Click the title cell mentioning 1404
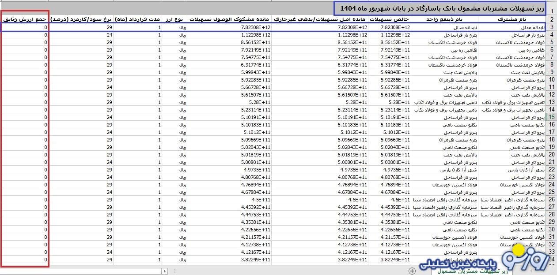 point(440,8)
